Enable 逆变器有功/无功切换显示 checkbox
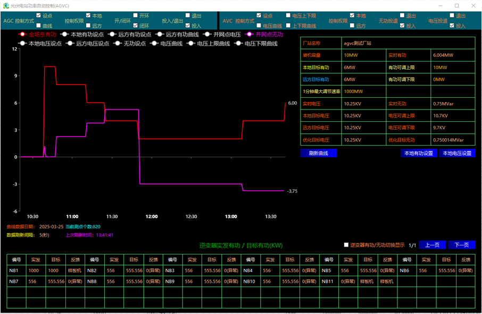Viewport: 482px width, 314px height. [346, 245]
